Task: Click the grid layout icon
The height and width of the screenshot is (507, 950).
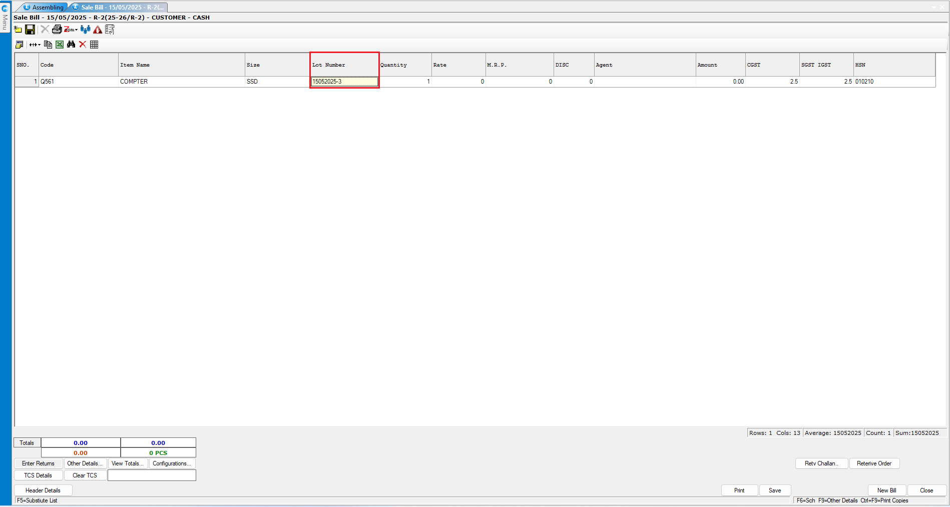Action: click(x=94, y=45)
